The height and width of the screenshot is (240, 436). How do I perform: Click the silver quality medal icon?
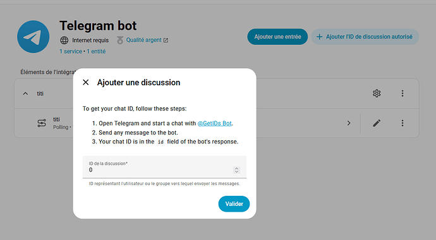coord(120,40)
